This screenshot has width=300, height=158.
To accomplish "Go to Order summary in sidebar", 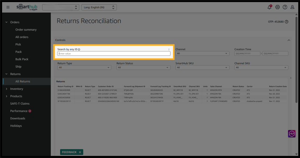I will click(x=26, y=30).
